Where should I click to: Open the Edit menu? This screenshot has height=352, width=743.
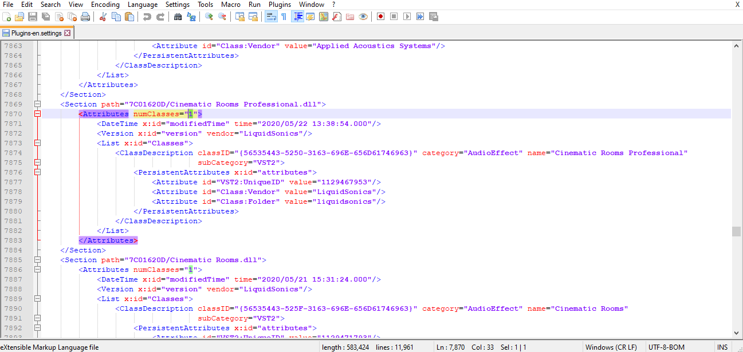(x=27, y=5)
